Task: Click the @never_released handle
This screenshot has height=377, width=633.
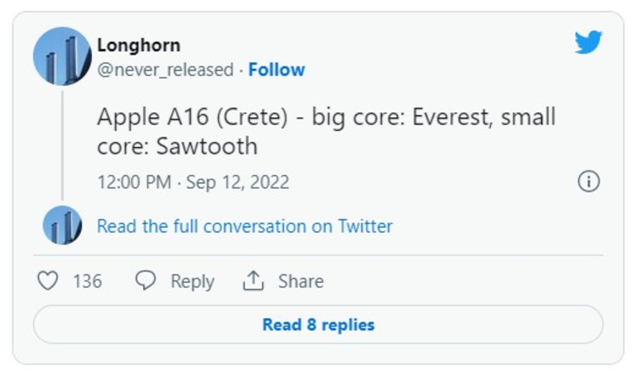Action: 165,70
